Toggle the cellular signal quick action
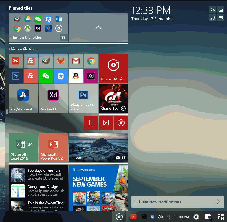The height and width of the screenshot is (222, 227). click(221, 10)
